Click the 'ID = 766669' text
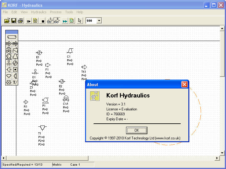This screenshot has height=169, width=226. click(115, 114)
